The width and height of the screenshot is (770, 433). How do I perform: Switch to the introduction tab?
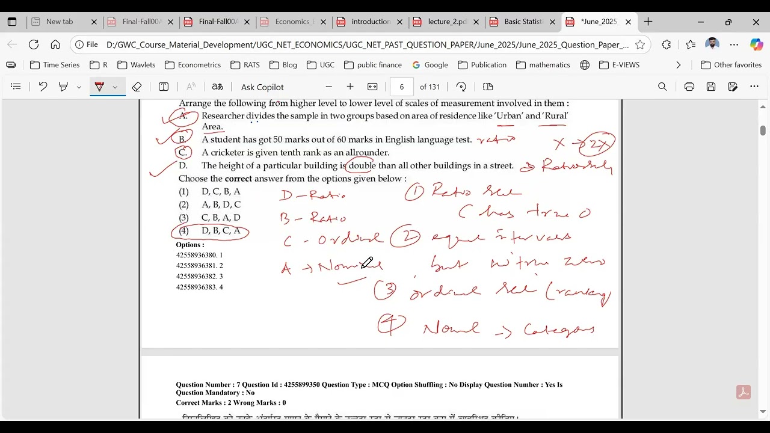coord(369,22)
